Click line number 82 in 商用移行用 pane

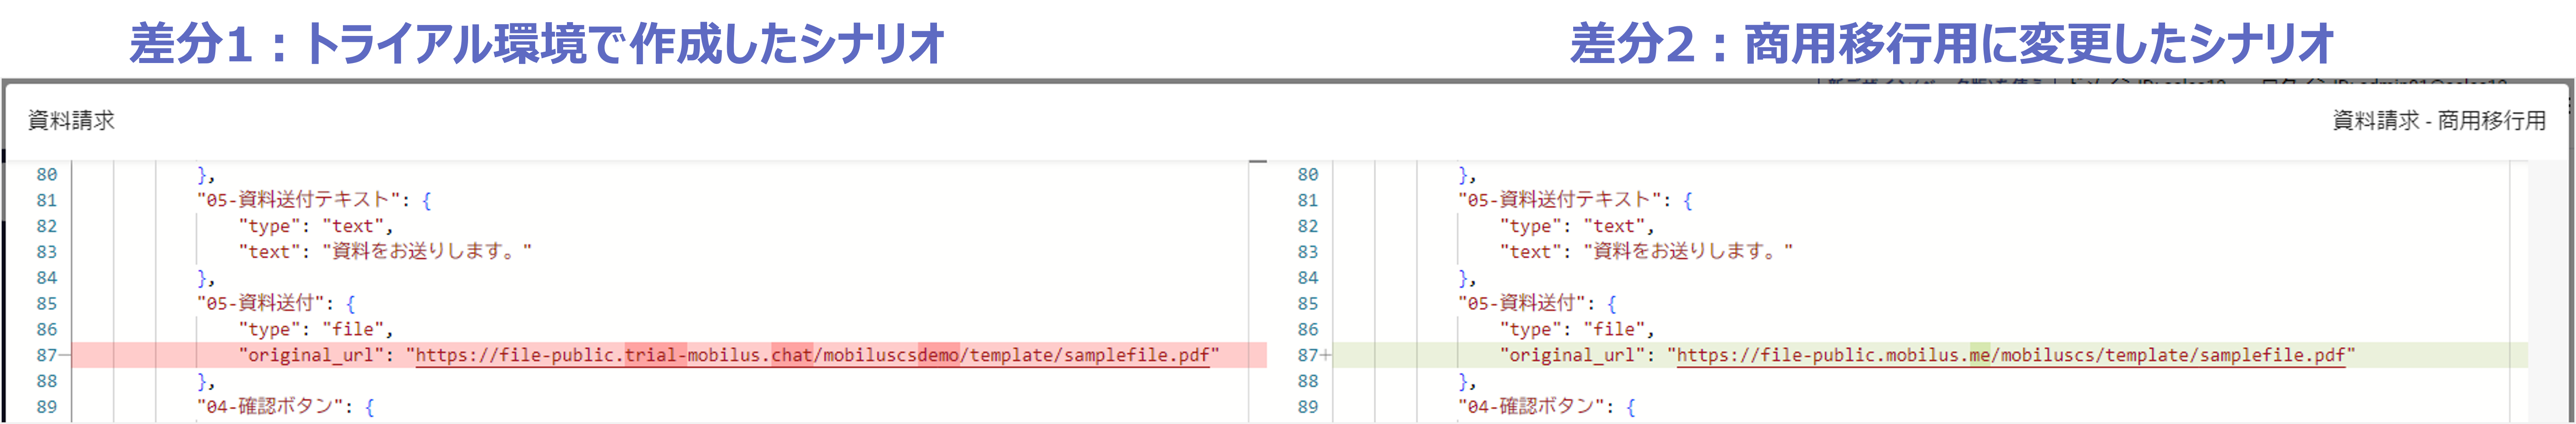coord(1308,226)
